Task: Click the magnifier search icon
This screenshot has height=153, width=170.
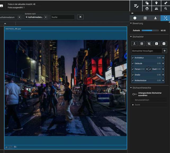Action: (x=166, y=9)
